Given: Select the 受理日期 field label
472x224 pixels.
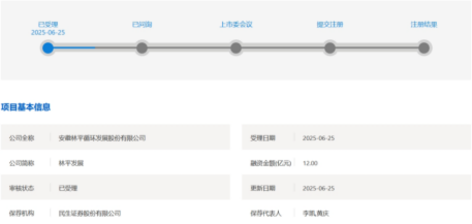Looking at the screenshot, I should tap(263, 138).
